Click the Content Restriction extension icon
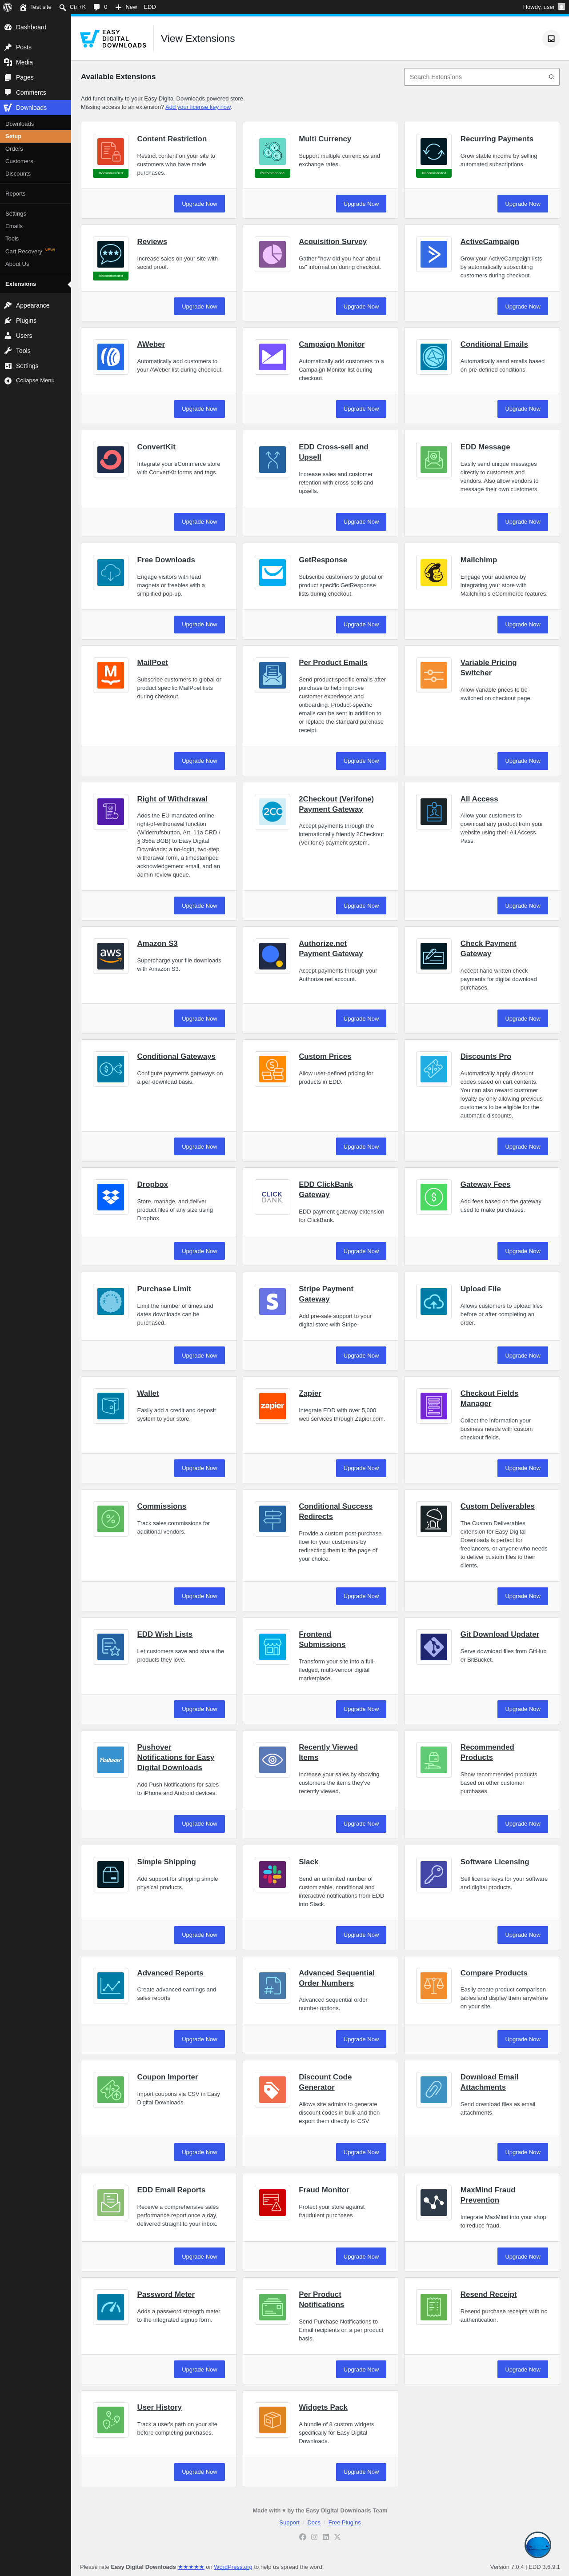 tap(111, 151)
